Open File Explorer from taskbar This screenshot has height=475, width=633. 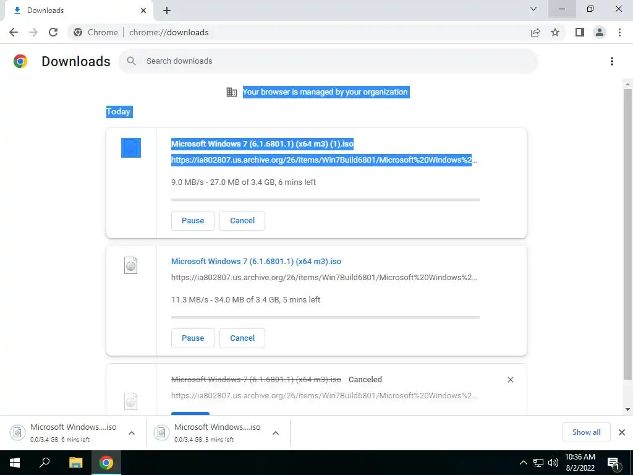pyautogui.click(x=75, y=463)
